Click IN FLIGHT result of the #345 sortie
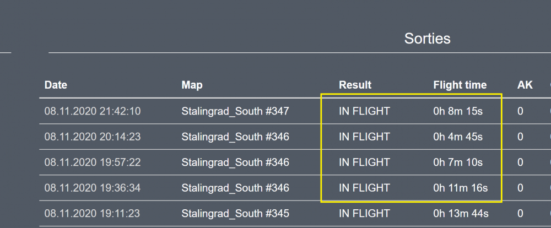 (x=364, y=213)
